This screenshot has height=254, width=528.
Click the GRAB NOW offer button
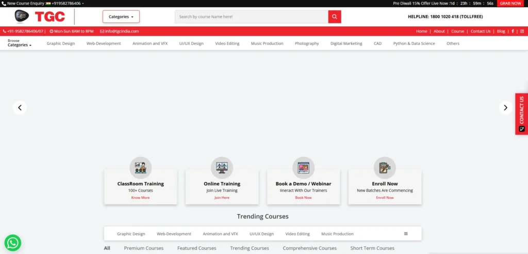(x=510, y=3)
